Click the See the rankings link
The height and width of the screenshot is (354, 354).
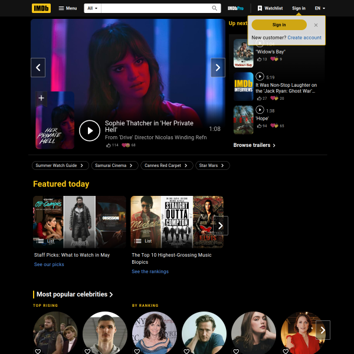point(150,271)
